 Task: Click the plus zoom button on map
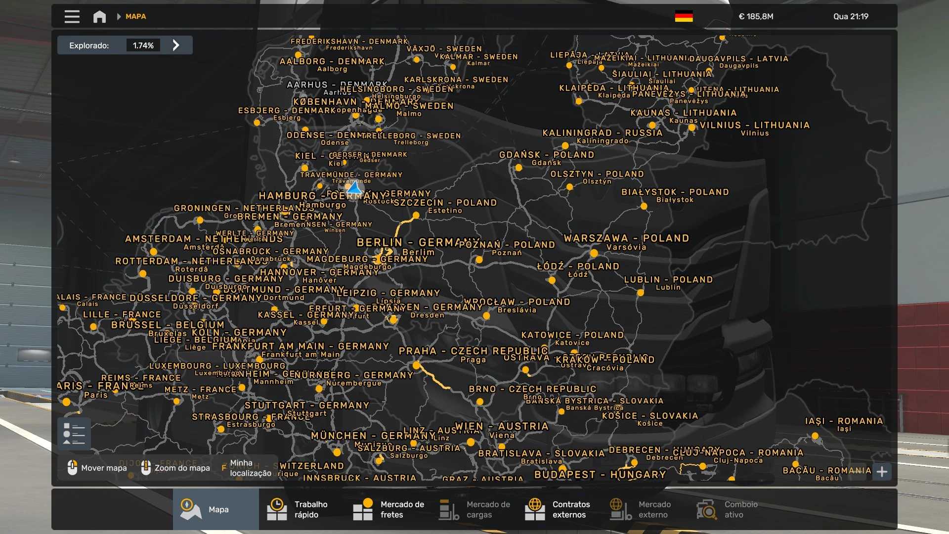(882, 472)
